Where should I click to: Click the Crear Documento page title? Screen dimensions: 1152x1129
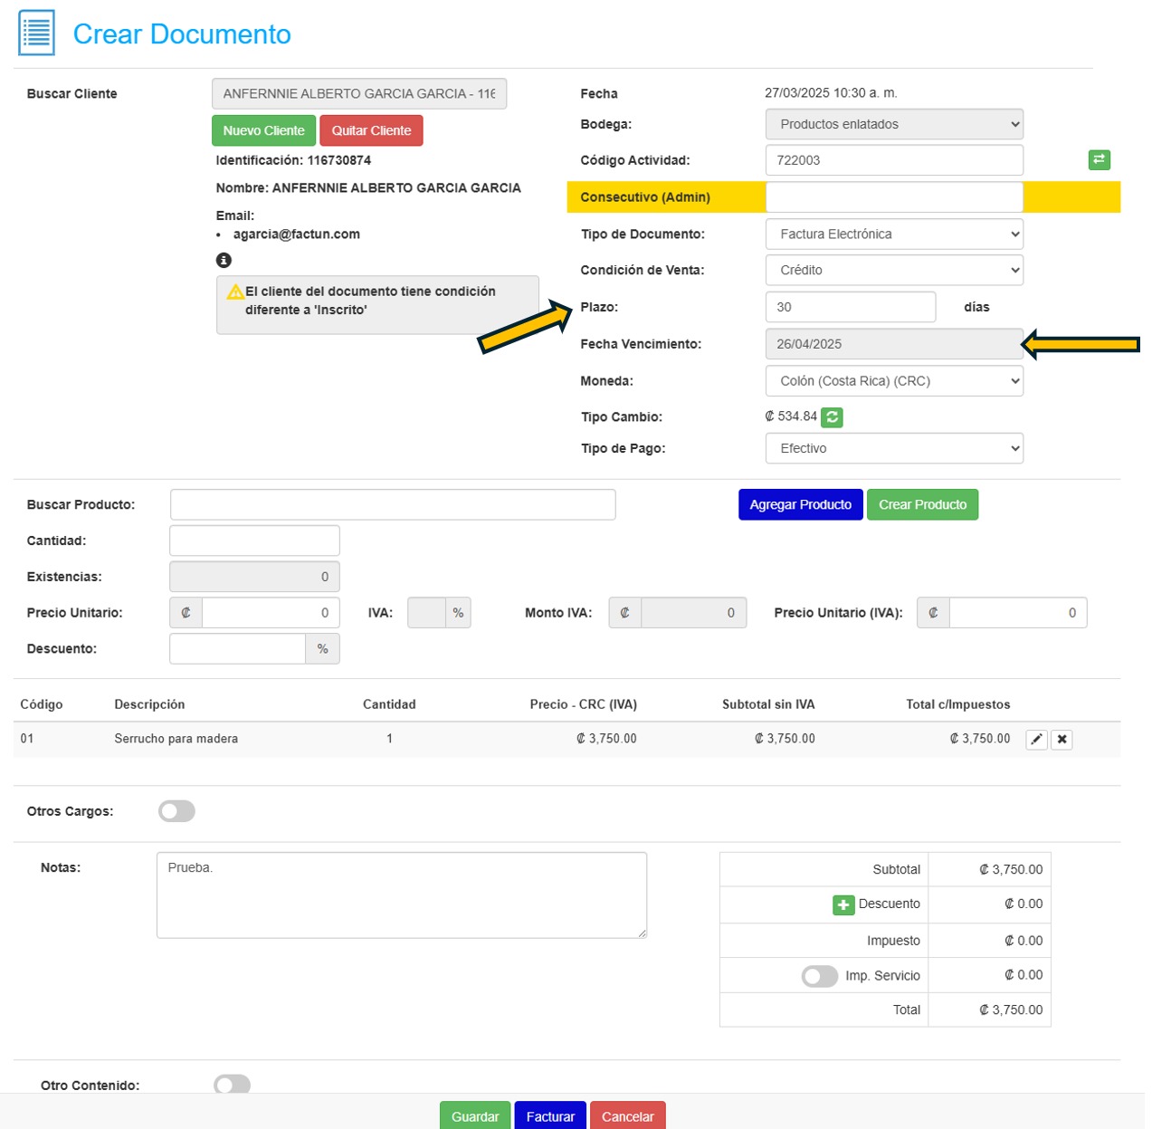tap(182, 34)
